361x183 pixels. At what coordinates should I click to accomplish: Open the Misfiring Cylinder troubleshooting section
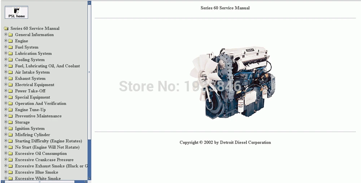(x=32, y=135)
